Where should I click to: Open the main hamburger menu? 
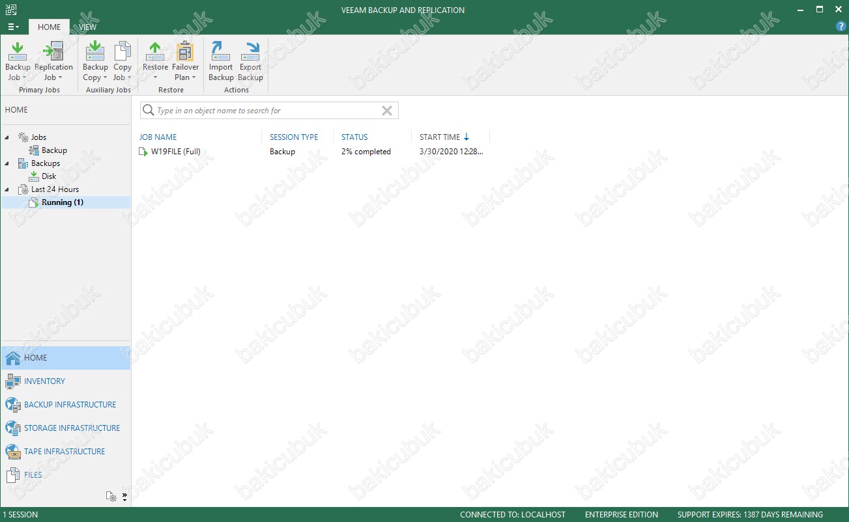click(13, 27)
